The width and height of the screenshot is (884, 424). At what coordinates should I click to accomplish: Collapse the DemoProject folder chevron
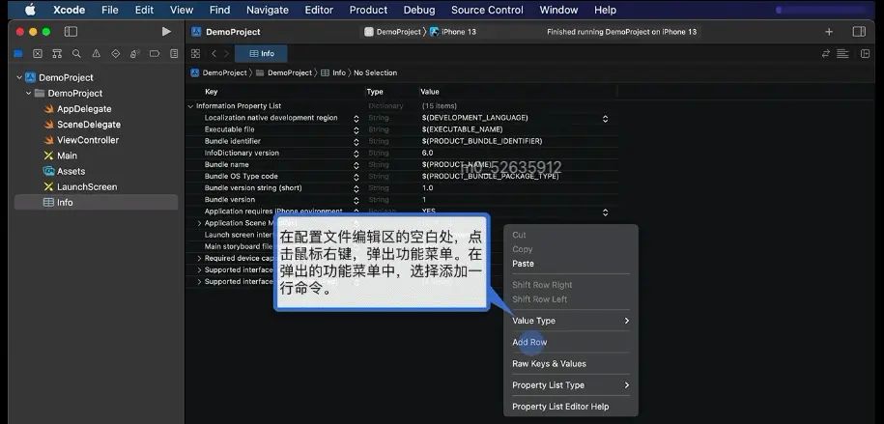29,93
